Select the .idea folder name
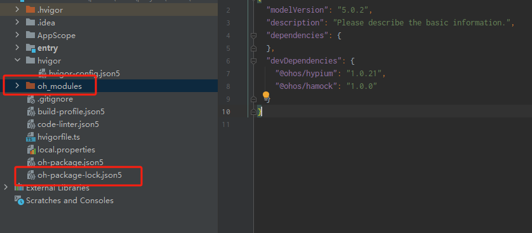Image resolution: width=532 pixels, height=233 pixels. click(46, 23)
